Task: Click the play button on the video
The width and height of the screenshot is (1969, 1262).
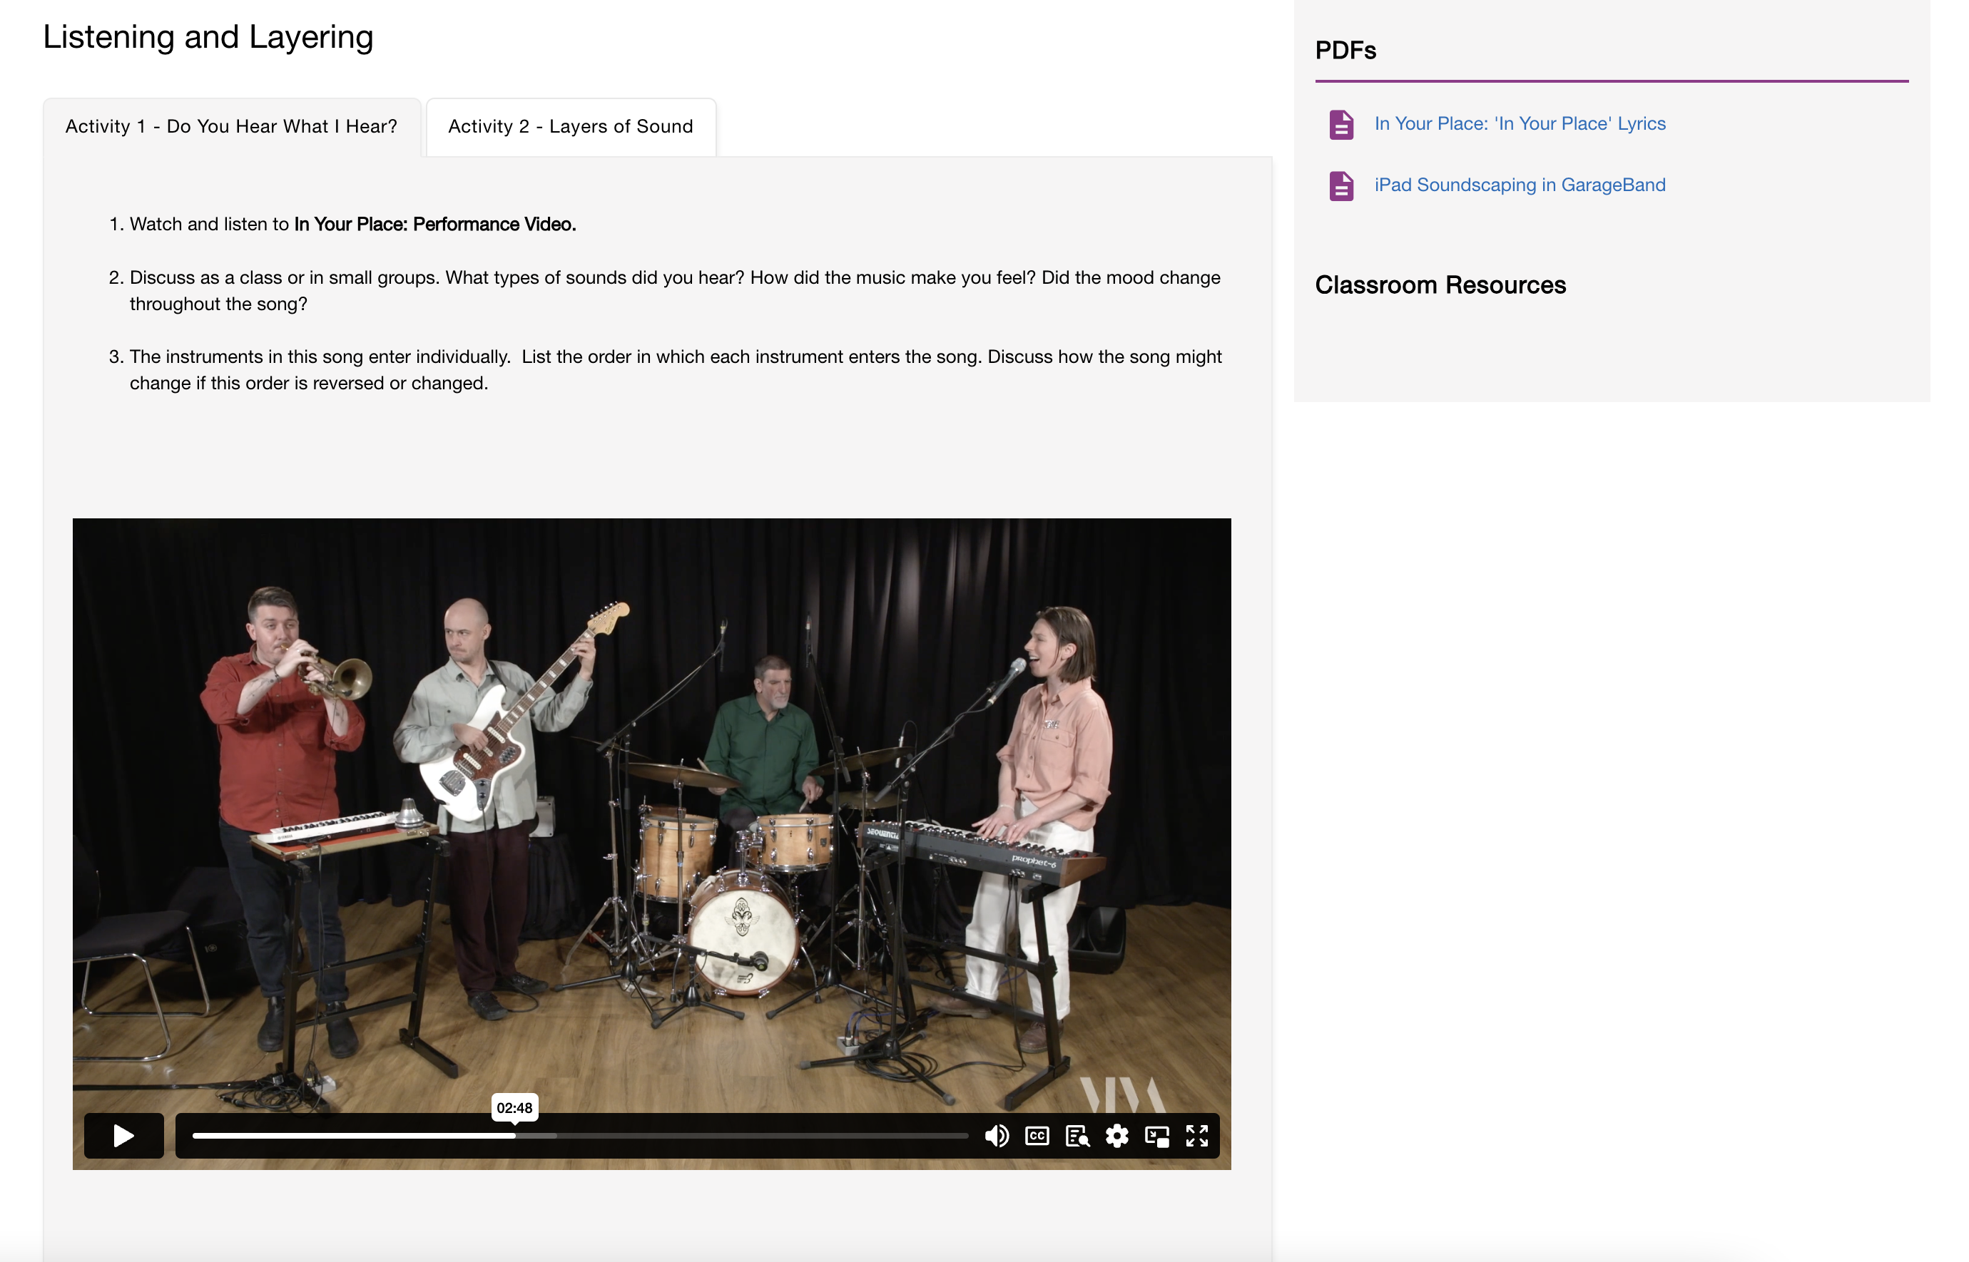Action: click(123, 1134)
